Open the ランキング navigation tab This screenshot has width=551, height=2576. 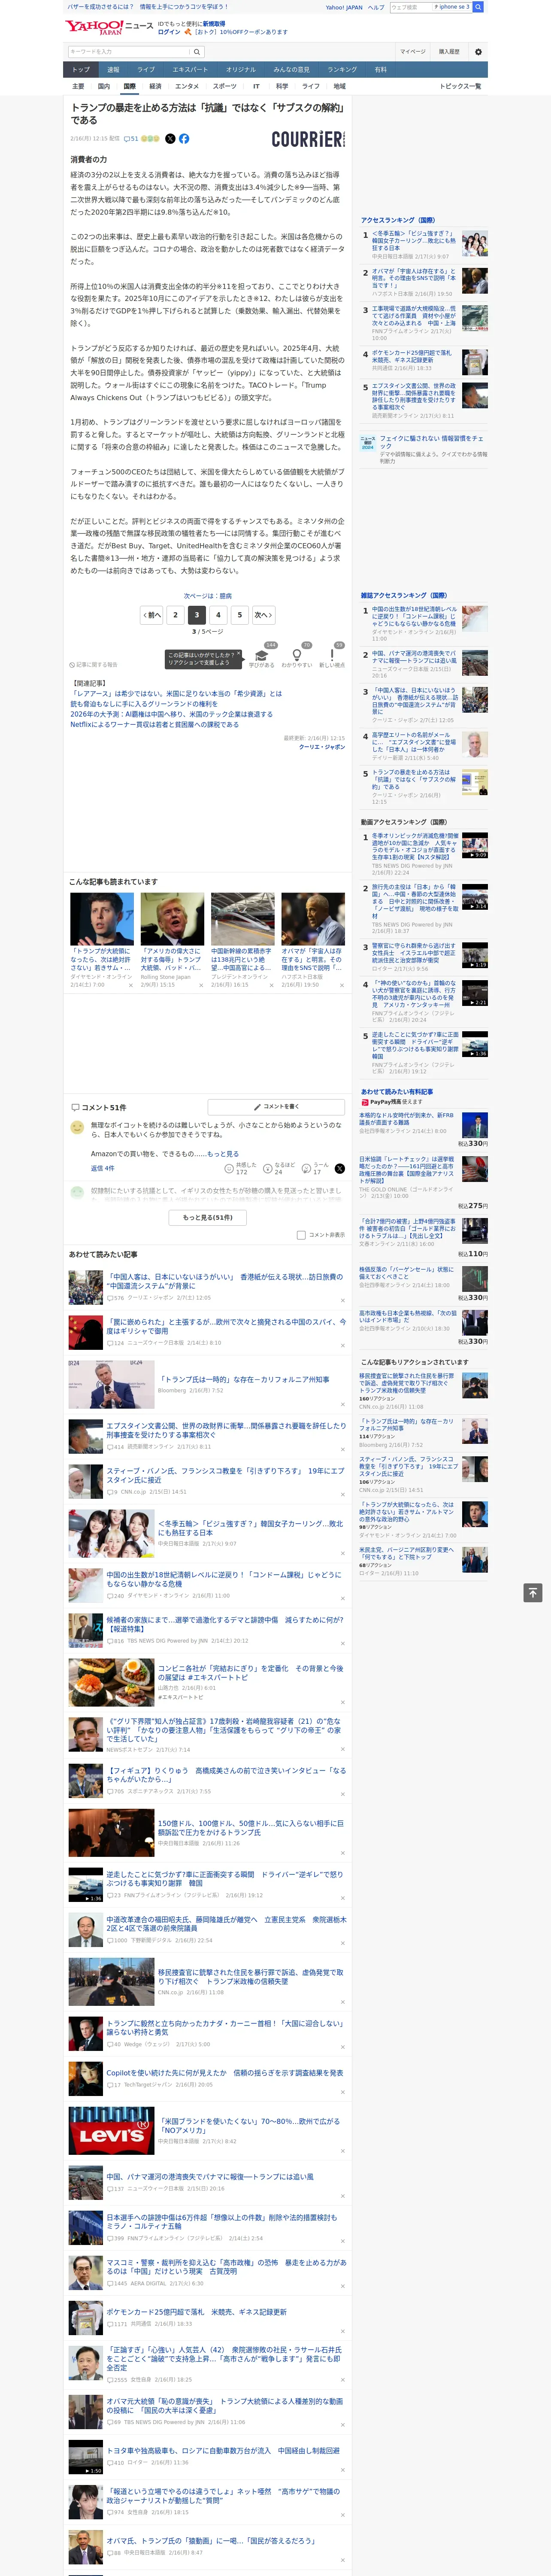342,70
